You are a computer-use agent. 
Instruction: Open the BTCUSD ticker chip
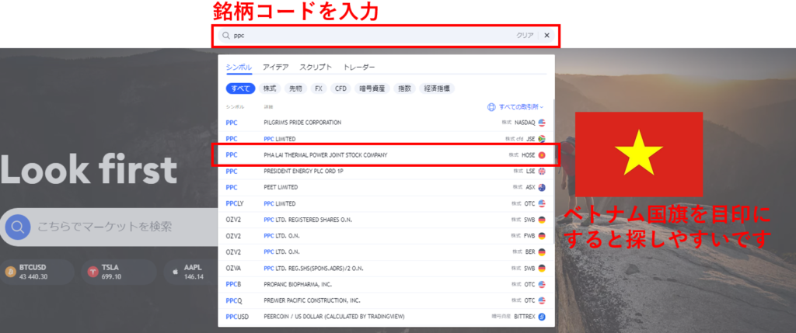(x=37, y=272)
